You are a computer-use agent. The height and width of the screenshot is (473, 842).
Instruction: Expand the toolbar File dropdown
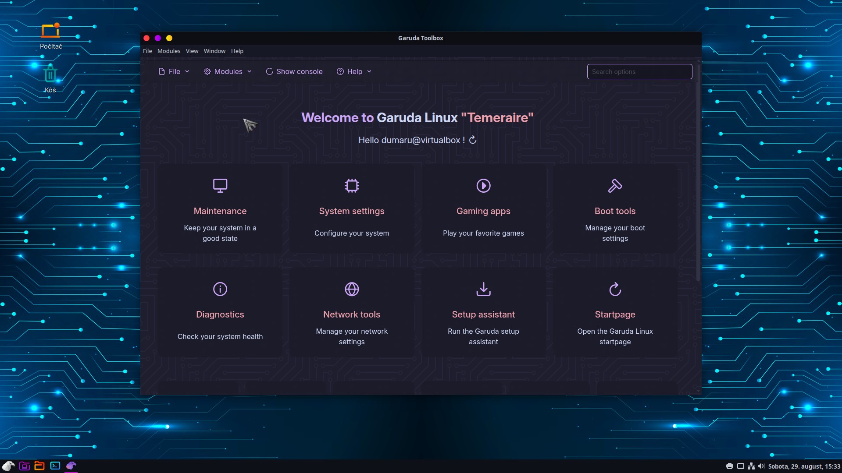coord(174,71)
